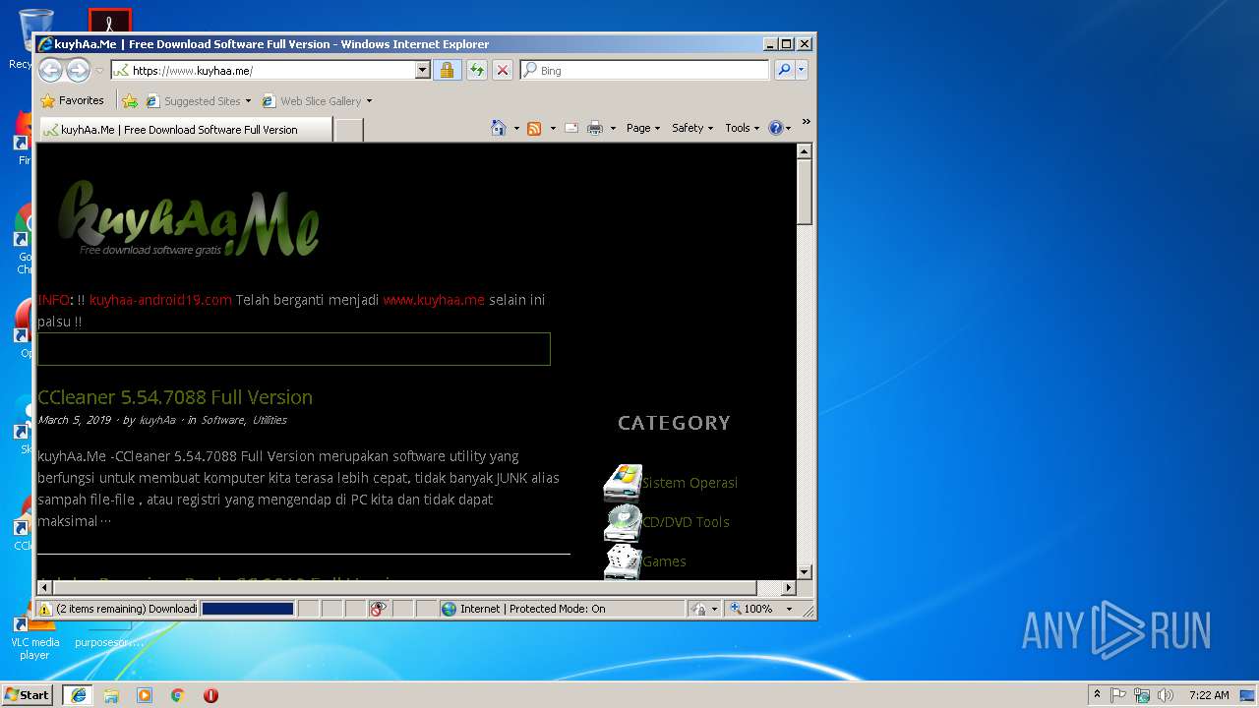
Task: Click the vertical scrollbar down arrow
Action: [804, 571]
